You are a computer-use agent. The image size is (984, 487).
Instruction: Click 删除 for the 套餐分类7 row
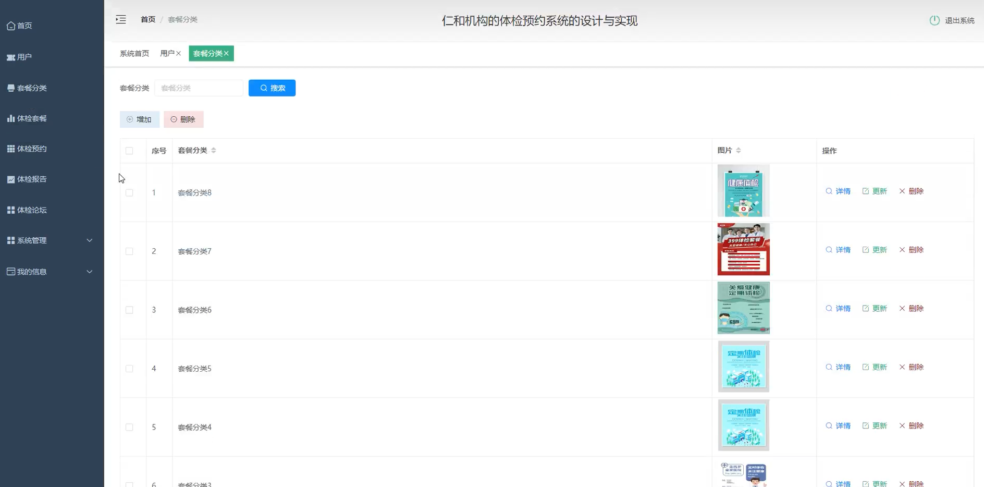(x=911, y=250)
